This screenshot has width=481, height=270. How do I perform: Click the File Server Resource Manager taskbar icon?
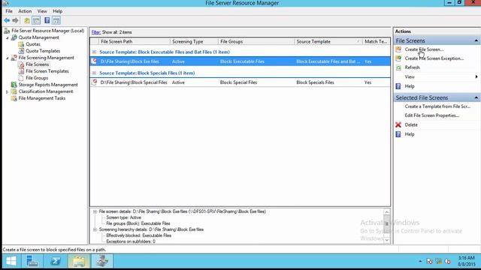coord(102,261)
